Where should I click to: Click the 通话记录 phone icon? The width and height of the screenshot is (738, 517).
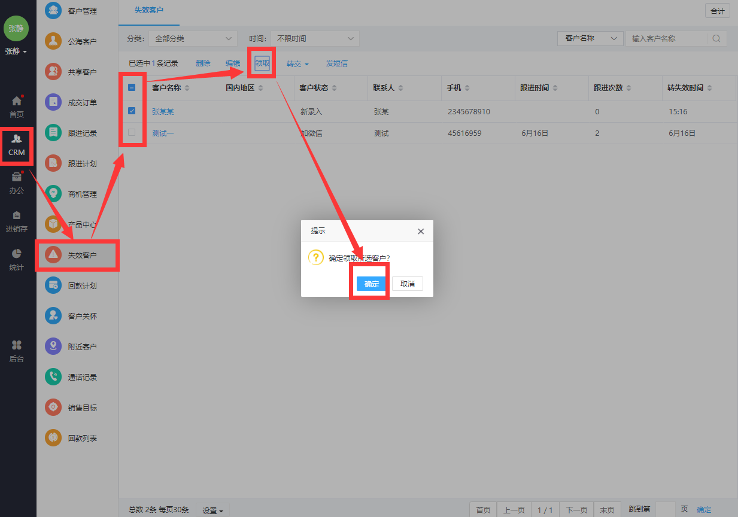(53, 377)
